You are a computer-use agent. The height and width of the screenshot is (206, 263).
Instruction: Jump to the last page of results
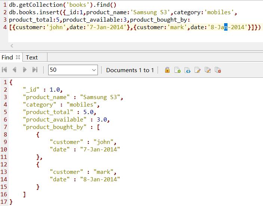tap(35, 70)
